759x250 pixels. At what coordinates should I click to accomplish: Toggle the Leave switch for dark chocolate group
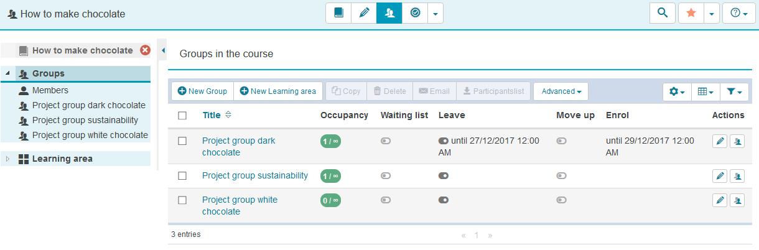[x=444, y=141]
